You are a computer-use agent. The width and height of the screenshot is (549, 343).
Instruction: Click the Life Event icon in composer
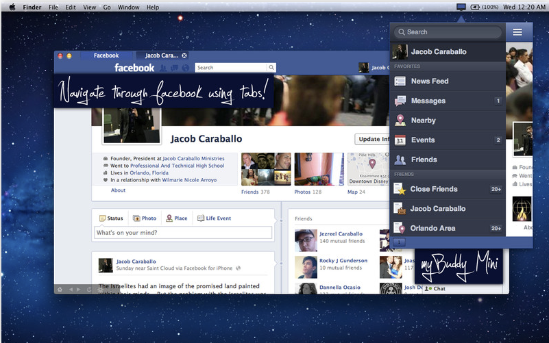201,218
